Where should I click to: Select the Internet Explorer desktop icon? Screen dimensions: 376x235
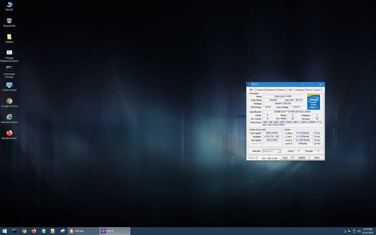point(9,119)
